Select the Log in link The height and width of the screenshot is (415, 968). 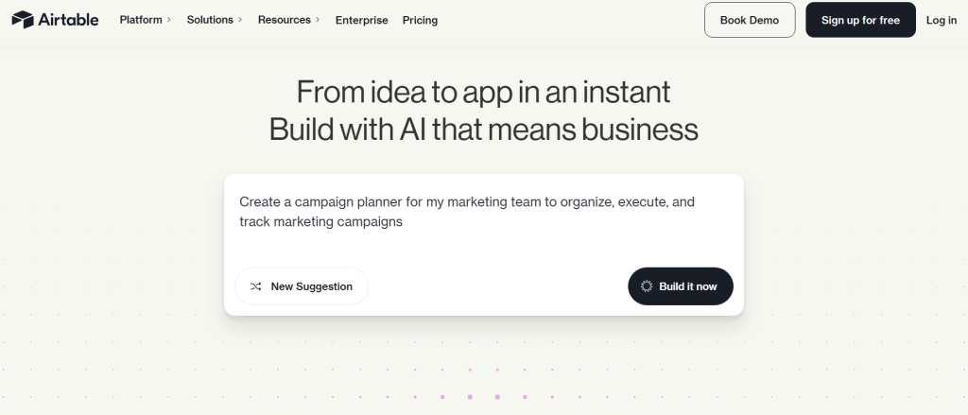pyautogui.click(x=942, y=21)
